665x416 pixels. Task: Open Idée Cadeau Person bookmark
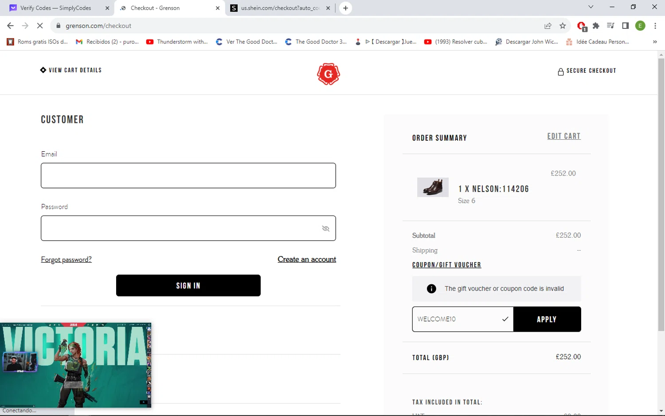[597, 42]
